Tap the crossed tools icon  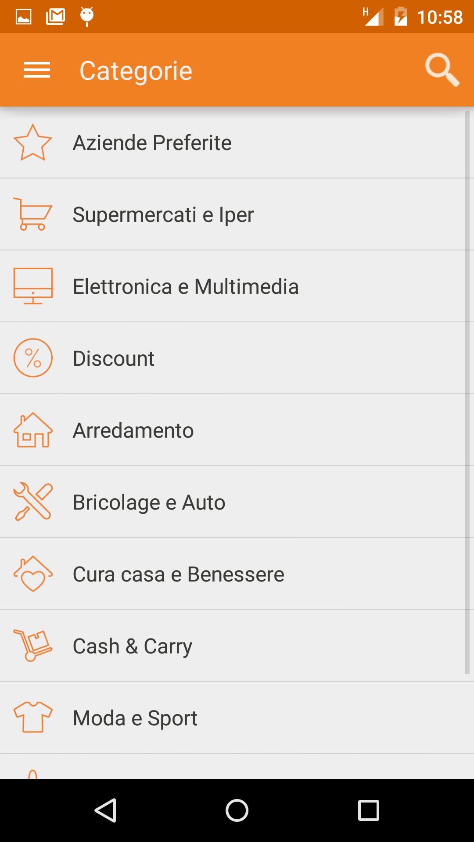[33, 502]
